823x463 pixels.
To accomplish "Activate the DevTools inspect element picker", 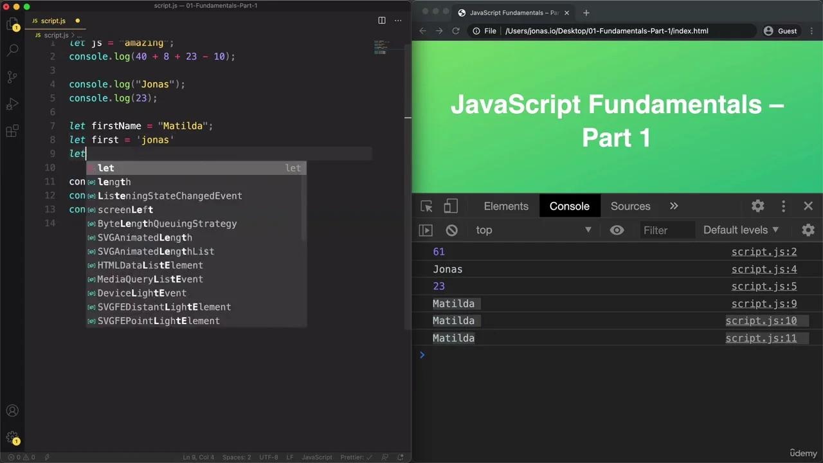I will pyautogui.click(x=426, y=206).
